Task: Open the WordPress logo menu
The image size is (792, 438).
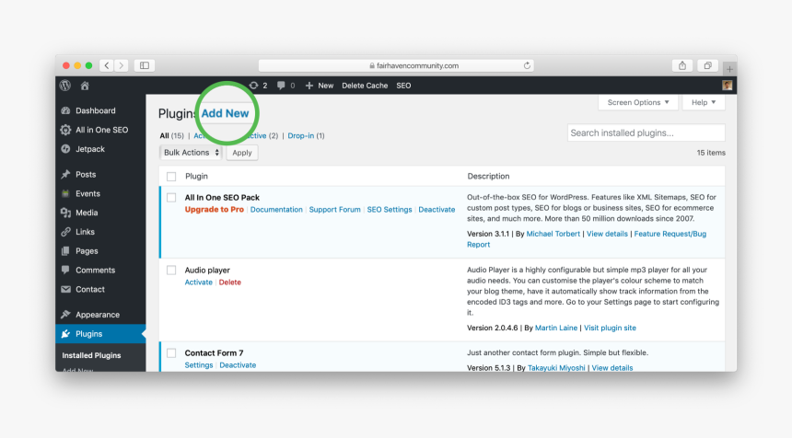Action: [65, 86]
